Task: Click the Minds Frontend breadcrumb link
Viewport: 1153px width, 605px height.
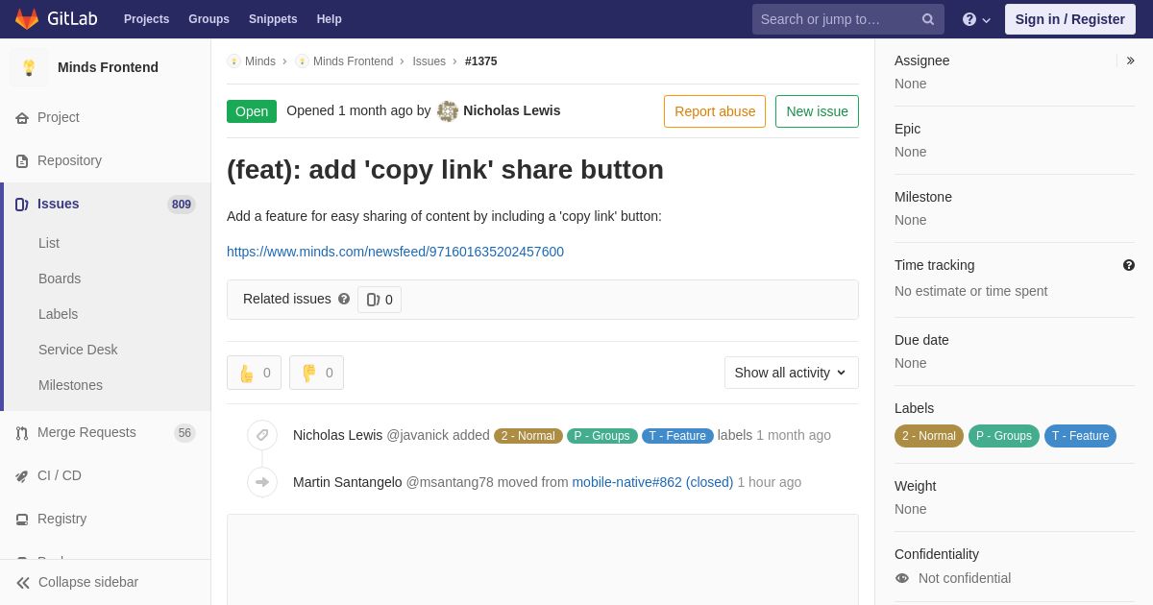Action: pos(353,61)
